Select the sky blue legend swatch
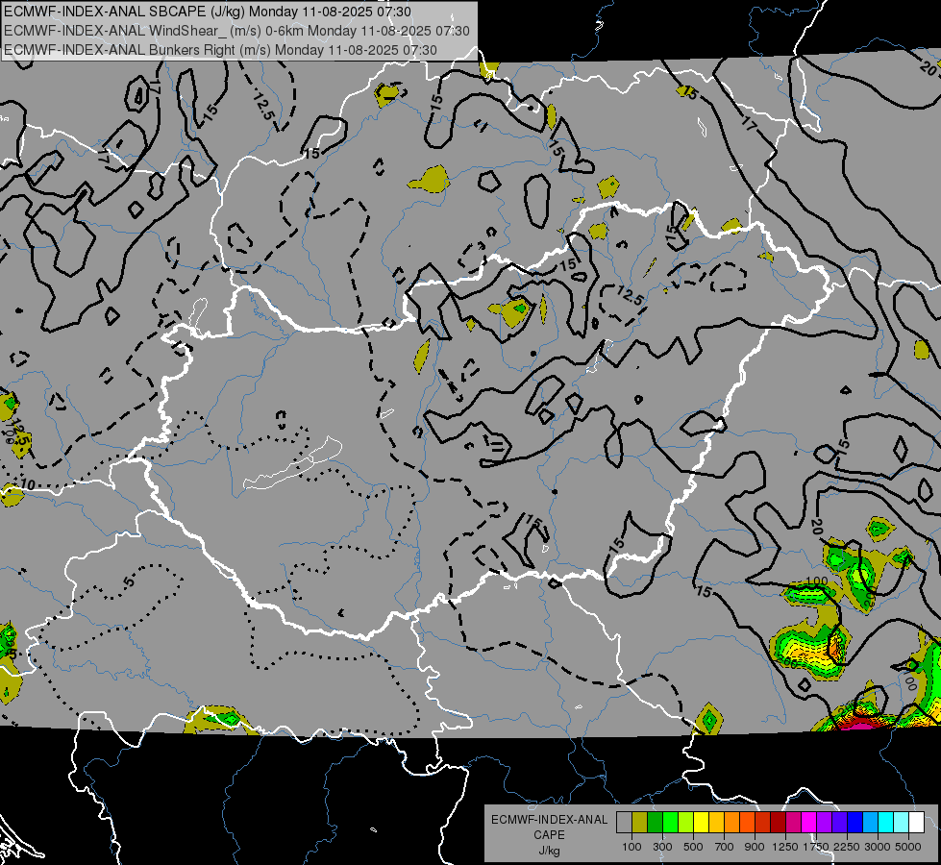Viewport: 941px width, 865px height. [x=871, y=823]
